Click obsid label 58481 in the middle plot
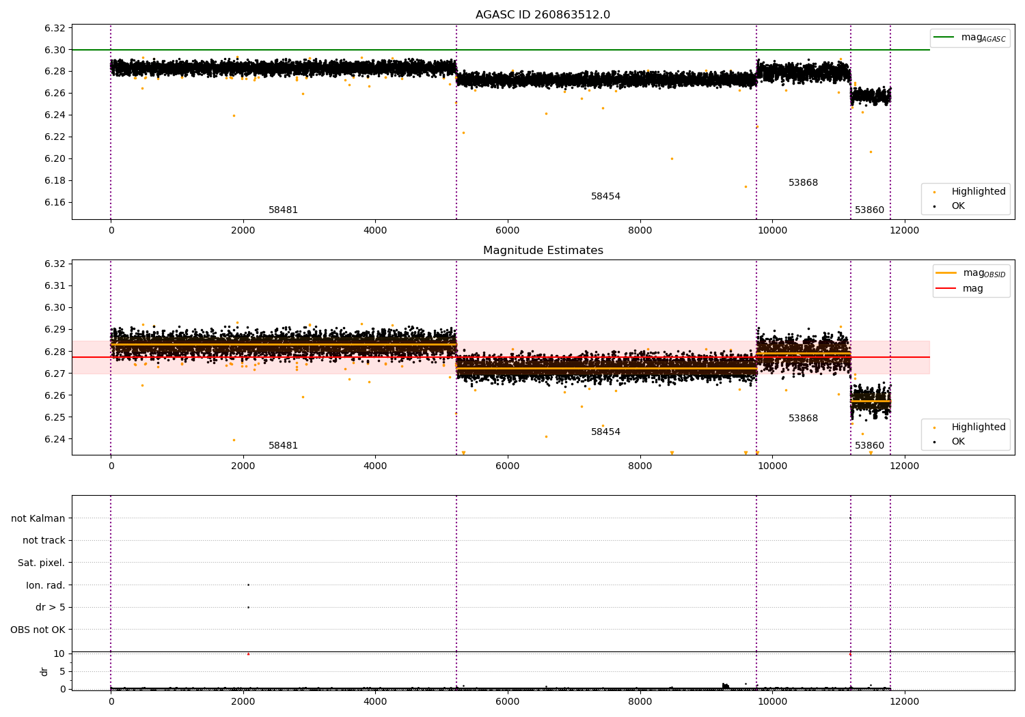The width and height of the screenshot is (1025, 717). tap(283, 446)
